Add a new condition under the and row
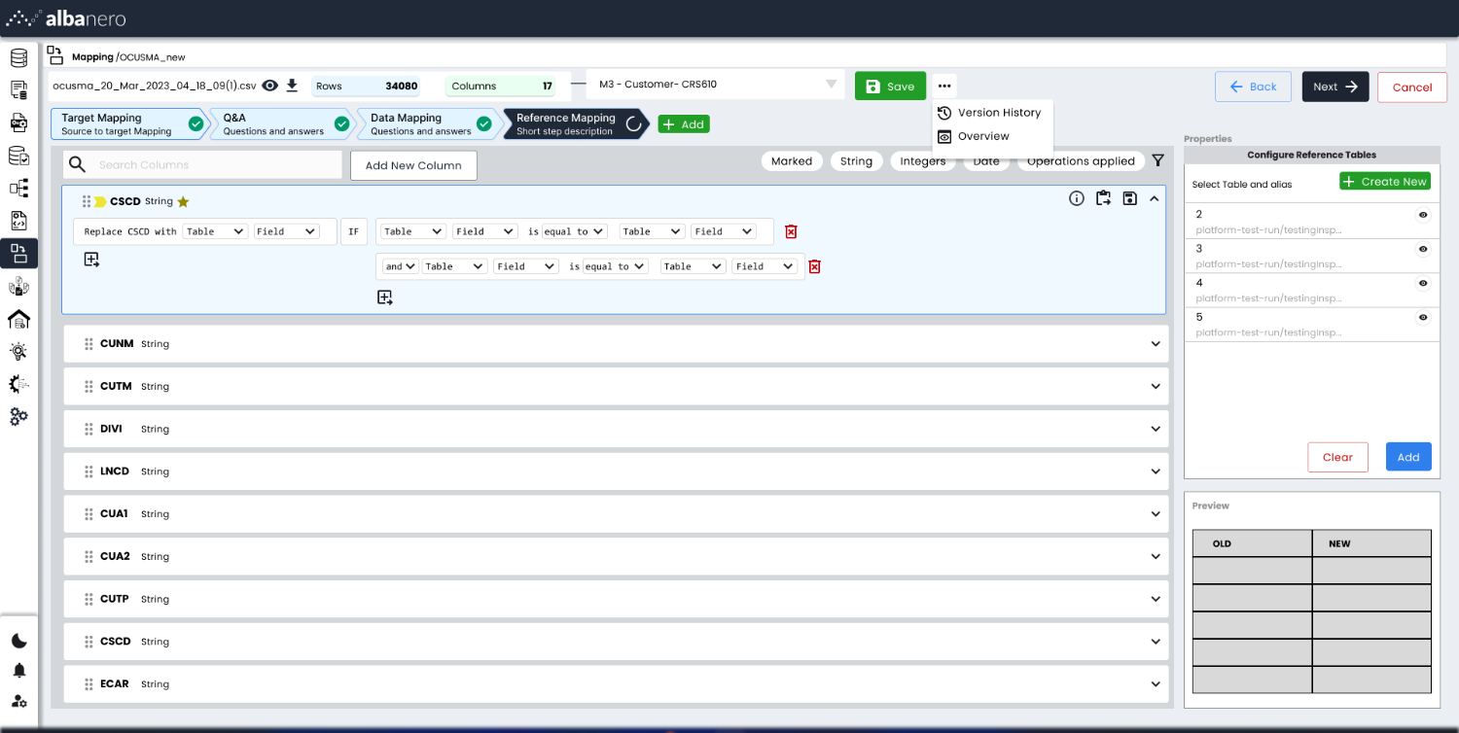Viewport: 1459px width, 733px height. (x=384, y=297)
